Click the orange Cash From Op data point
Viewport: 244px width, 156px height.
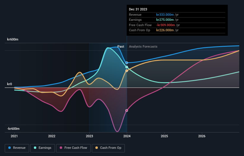[127, 71]
